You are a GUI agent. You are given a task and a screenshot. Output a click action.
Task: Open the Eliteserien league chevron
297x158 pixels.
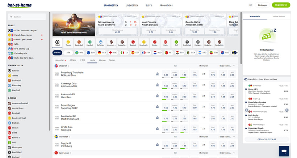click(68, 66)
